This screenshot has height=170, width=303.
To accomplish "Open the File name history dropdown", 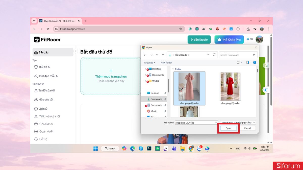I will (x=216, y=123).
